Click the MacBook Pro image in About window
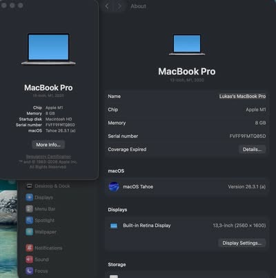 coord(48,49)
